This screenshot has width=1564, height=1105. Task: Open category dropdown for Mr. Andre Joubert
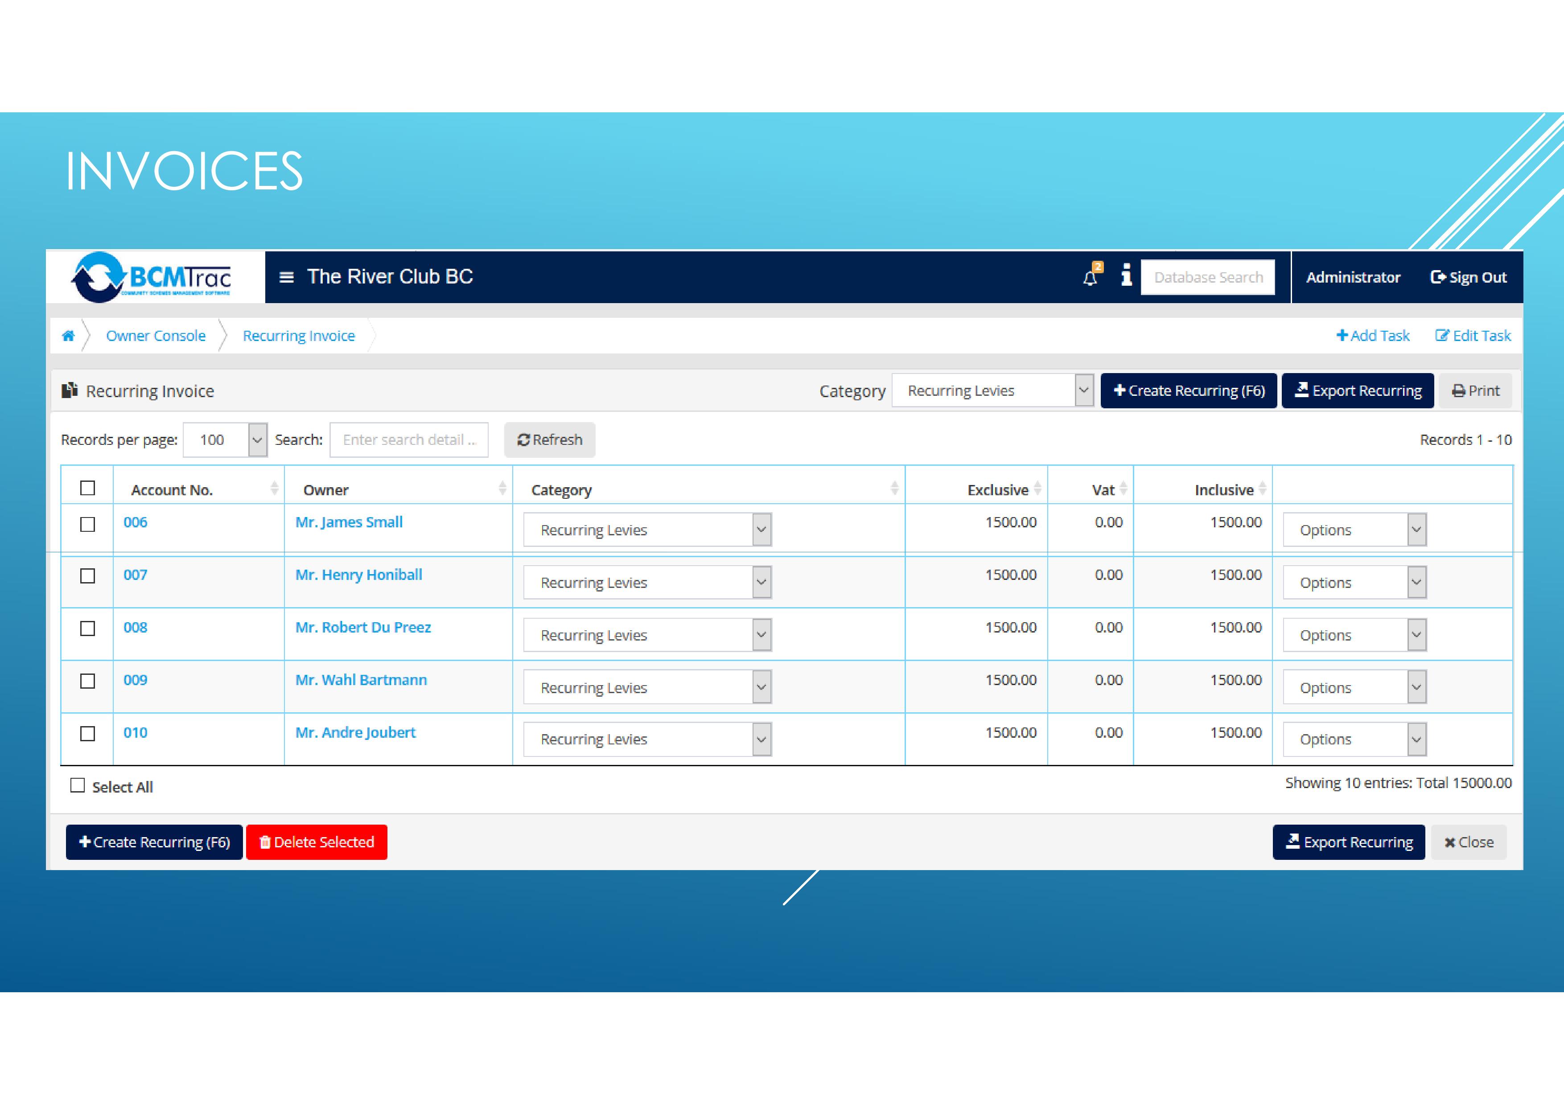click(647, 739)
